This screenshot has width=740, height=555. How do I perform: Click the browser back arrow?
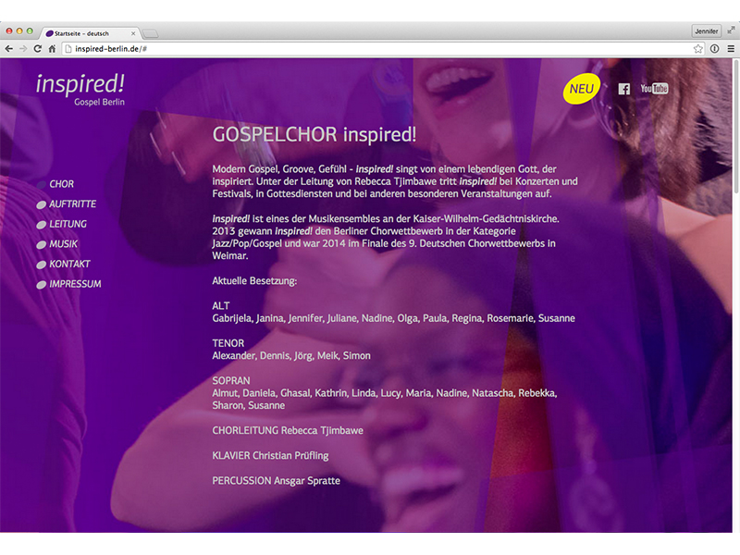(8, 49)
